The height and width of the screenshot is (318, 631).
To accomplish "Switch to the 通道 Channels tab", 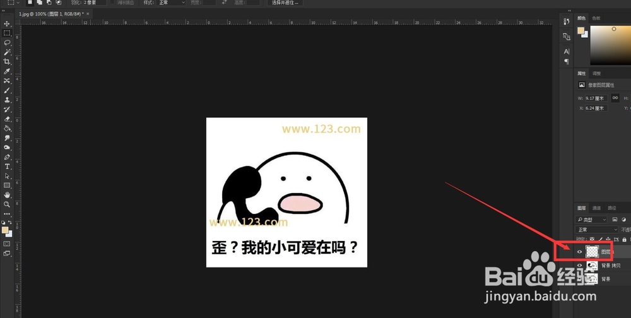I will point(596,208).
